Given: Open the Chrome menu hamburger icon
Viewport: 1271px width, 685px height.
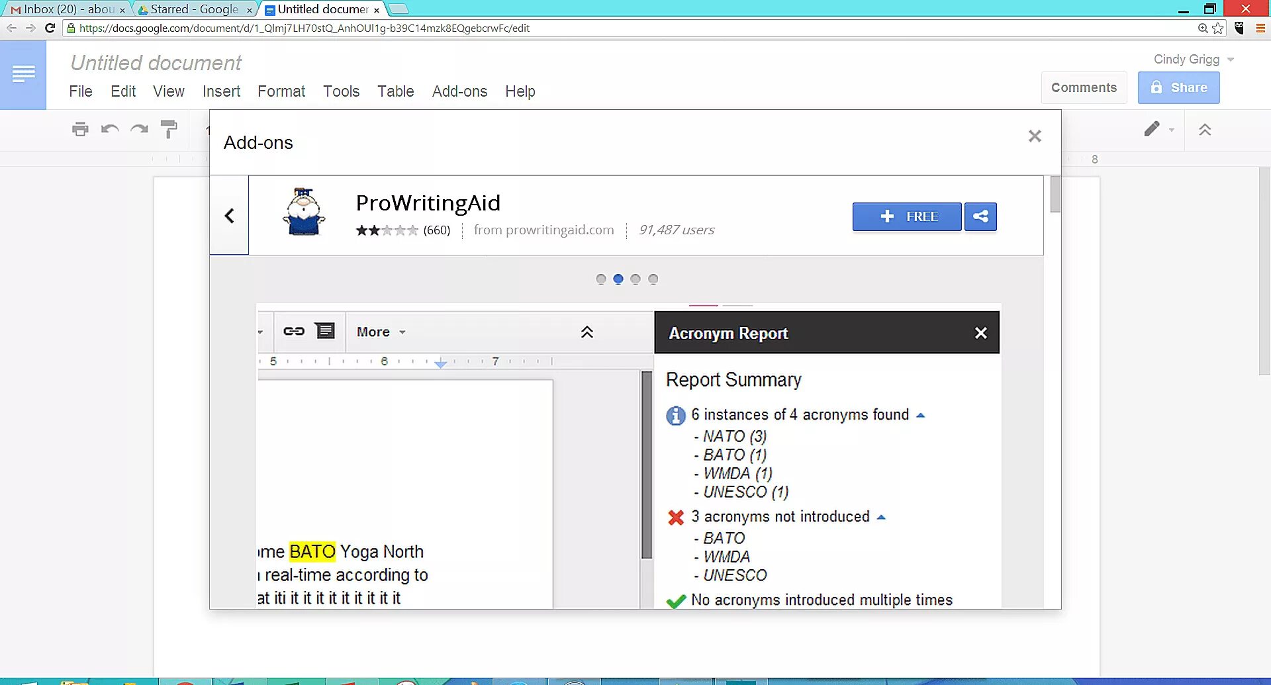Looking at the screenshot, I should click(x=1260, y=28).
